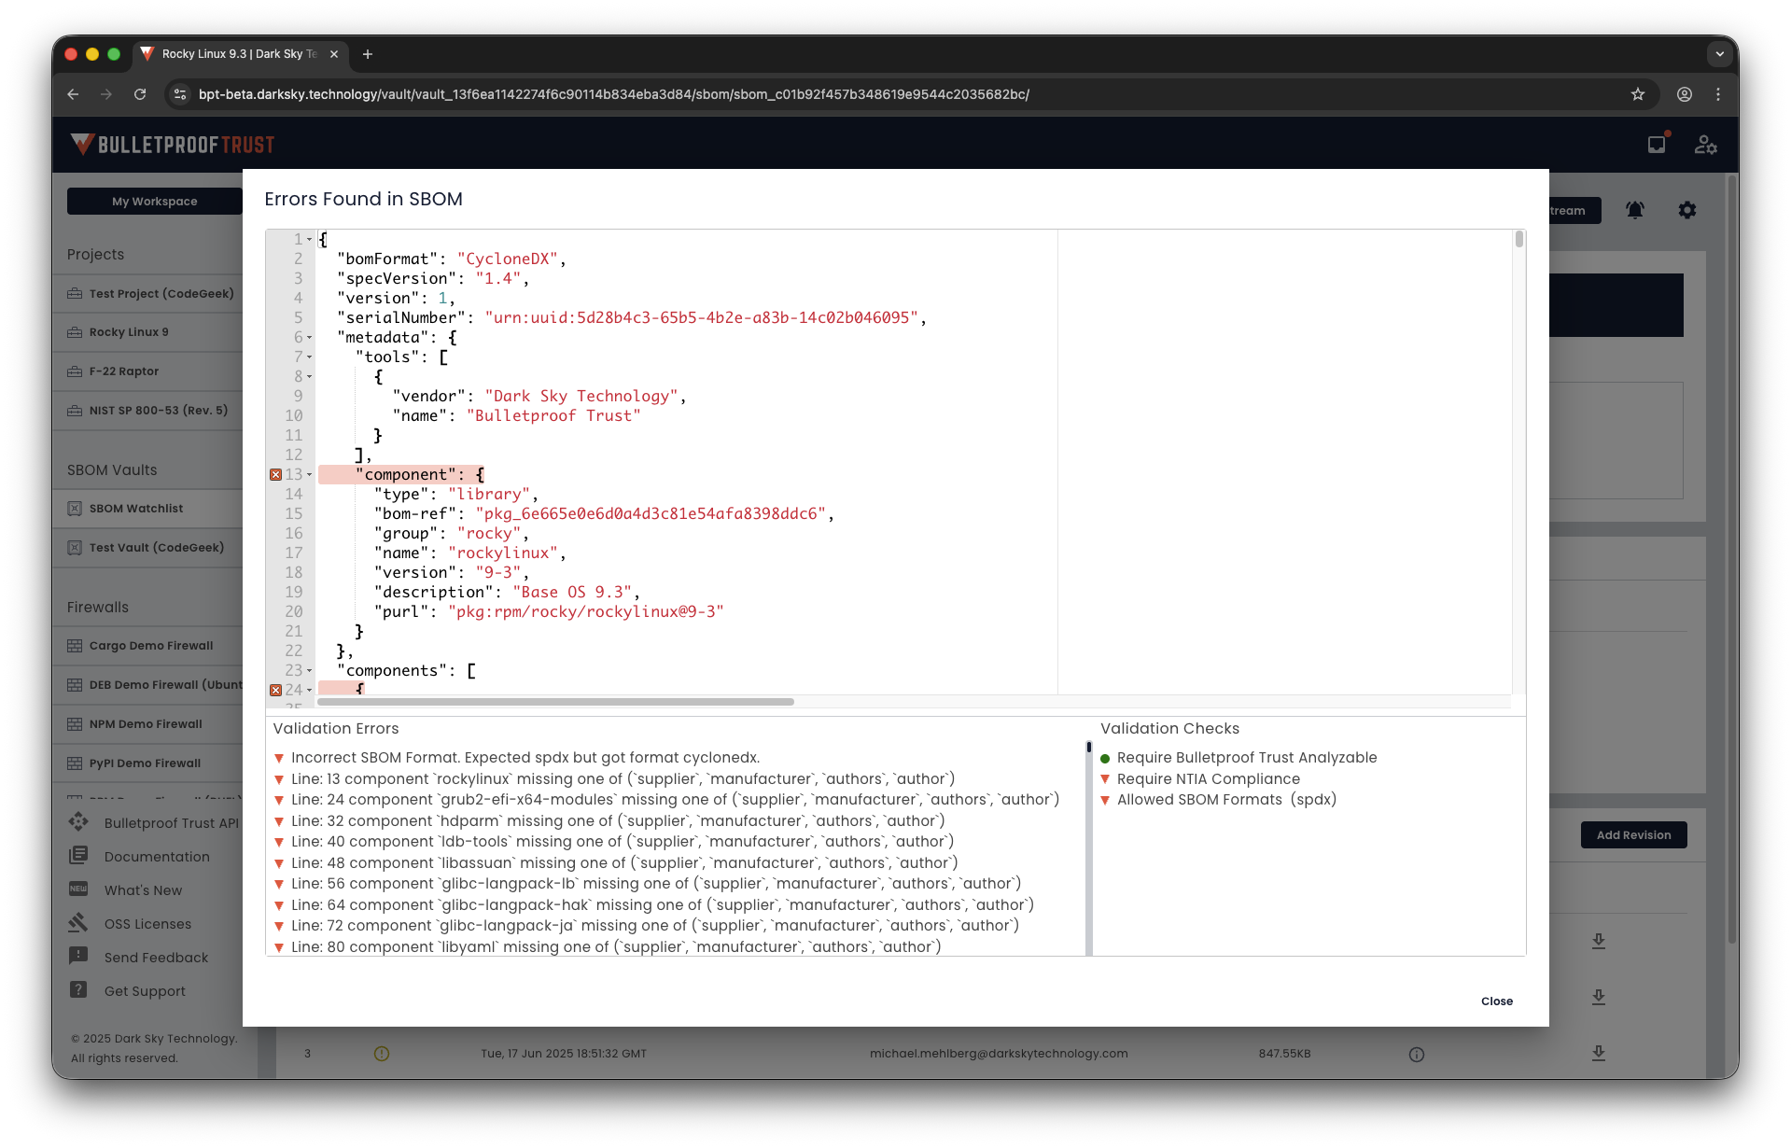Collapse the fold arrow on line 1

pos(310,240)
